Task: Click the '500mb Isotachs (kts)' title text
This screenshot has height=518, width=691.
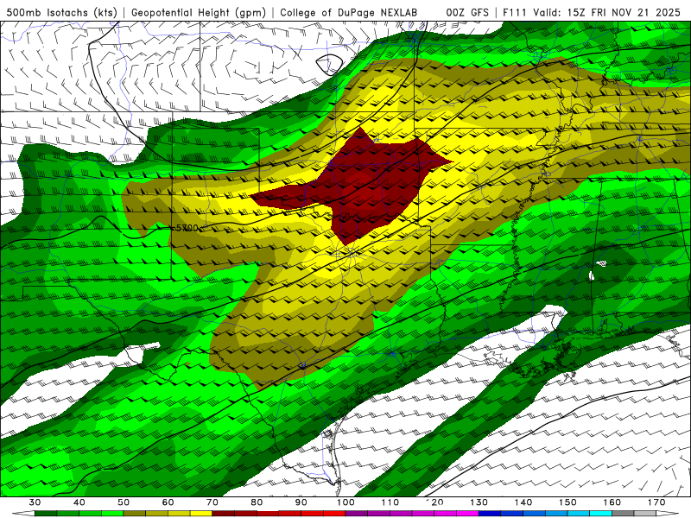Action: [61, 12]
